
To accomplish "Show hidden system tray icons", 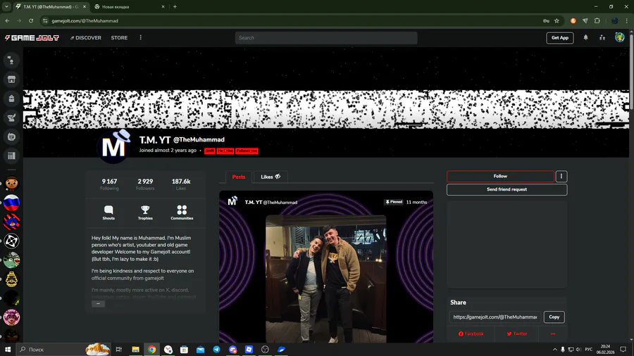I will [555, 349].
